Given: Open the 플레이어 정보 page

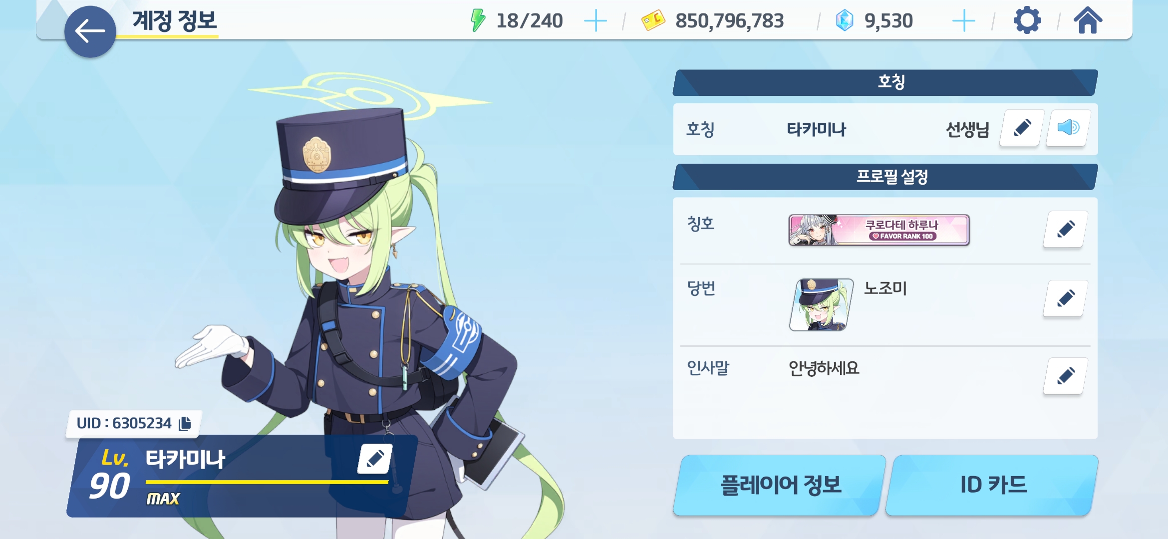Looking at the screenshot, I should 780,485.
